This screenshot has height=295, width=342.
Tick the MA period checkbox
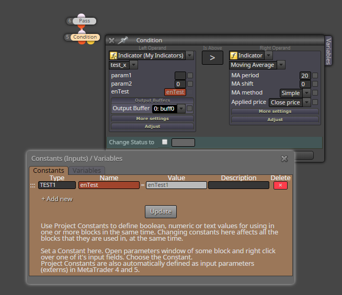(x=315, y=76)
